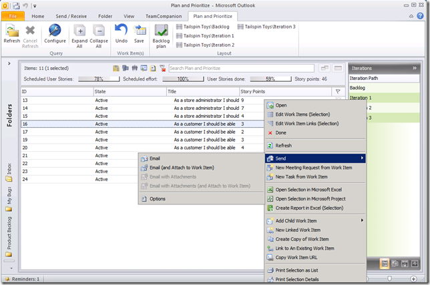Choose Edit Work Items (Selection)
This screenshot has width=430, height=285.
click(x=315, y=115)
